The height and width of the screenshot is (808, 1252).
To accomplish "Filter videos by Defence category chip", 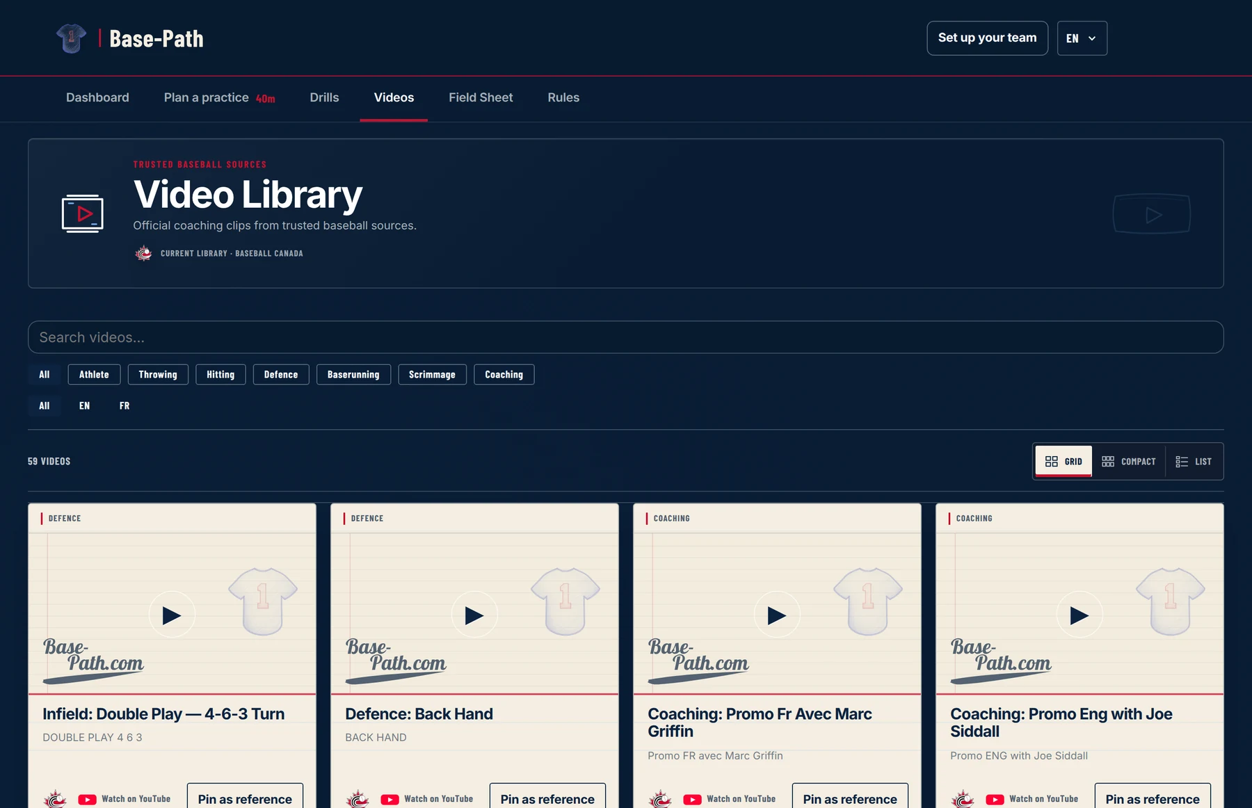I will point(281,374).
